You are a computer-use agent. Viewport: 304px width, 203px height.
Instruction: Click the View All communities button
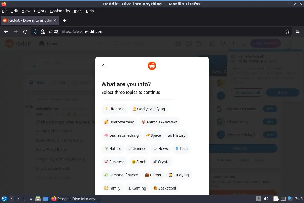click(240, 148)
